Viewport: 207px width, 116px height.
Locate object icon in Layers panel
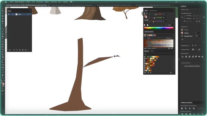click(x=17, y=50)
